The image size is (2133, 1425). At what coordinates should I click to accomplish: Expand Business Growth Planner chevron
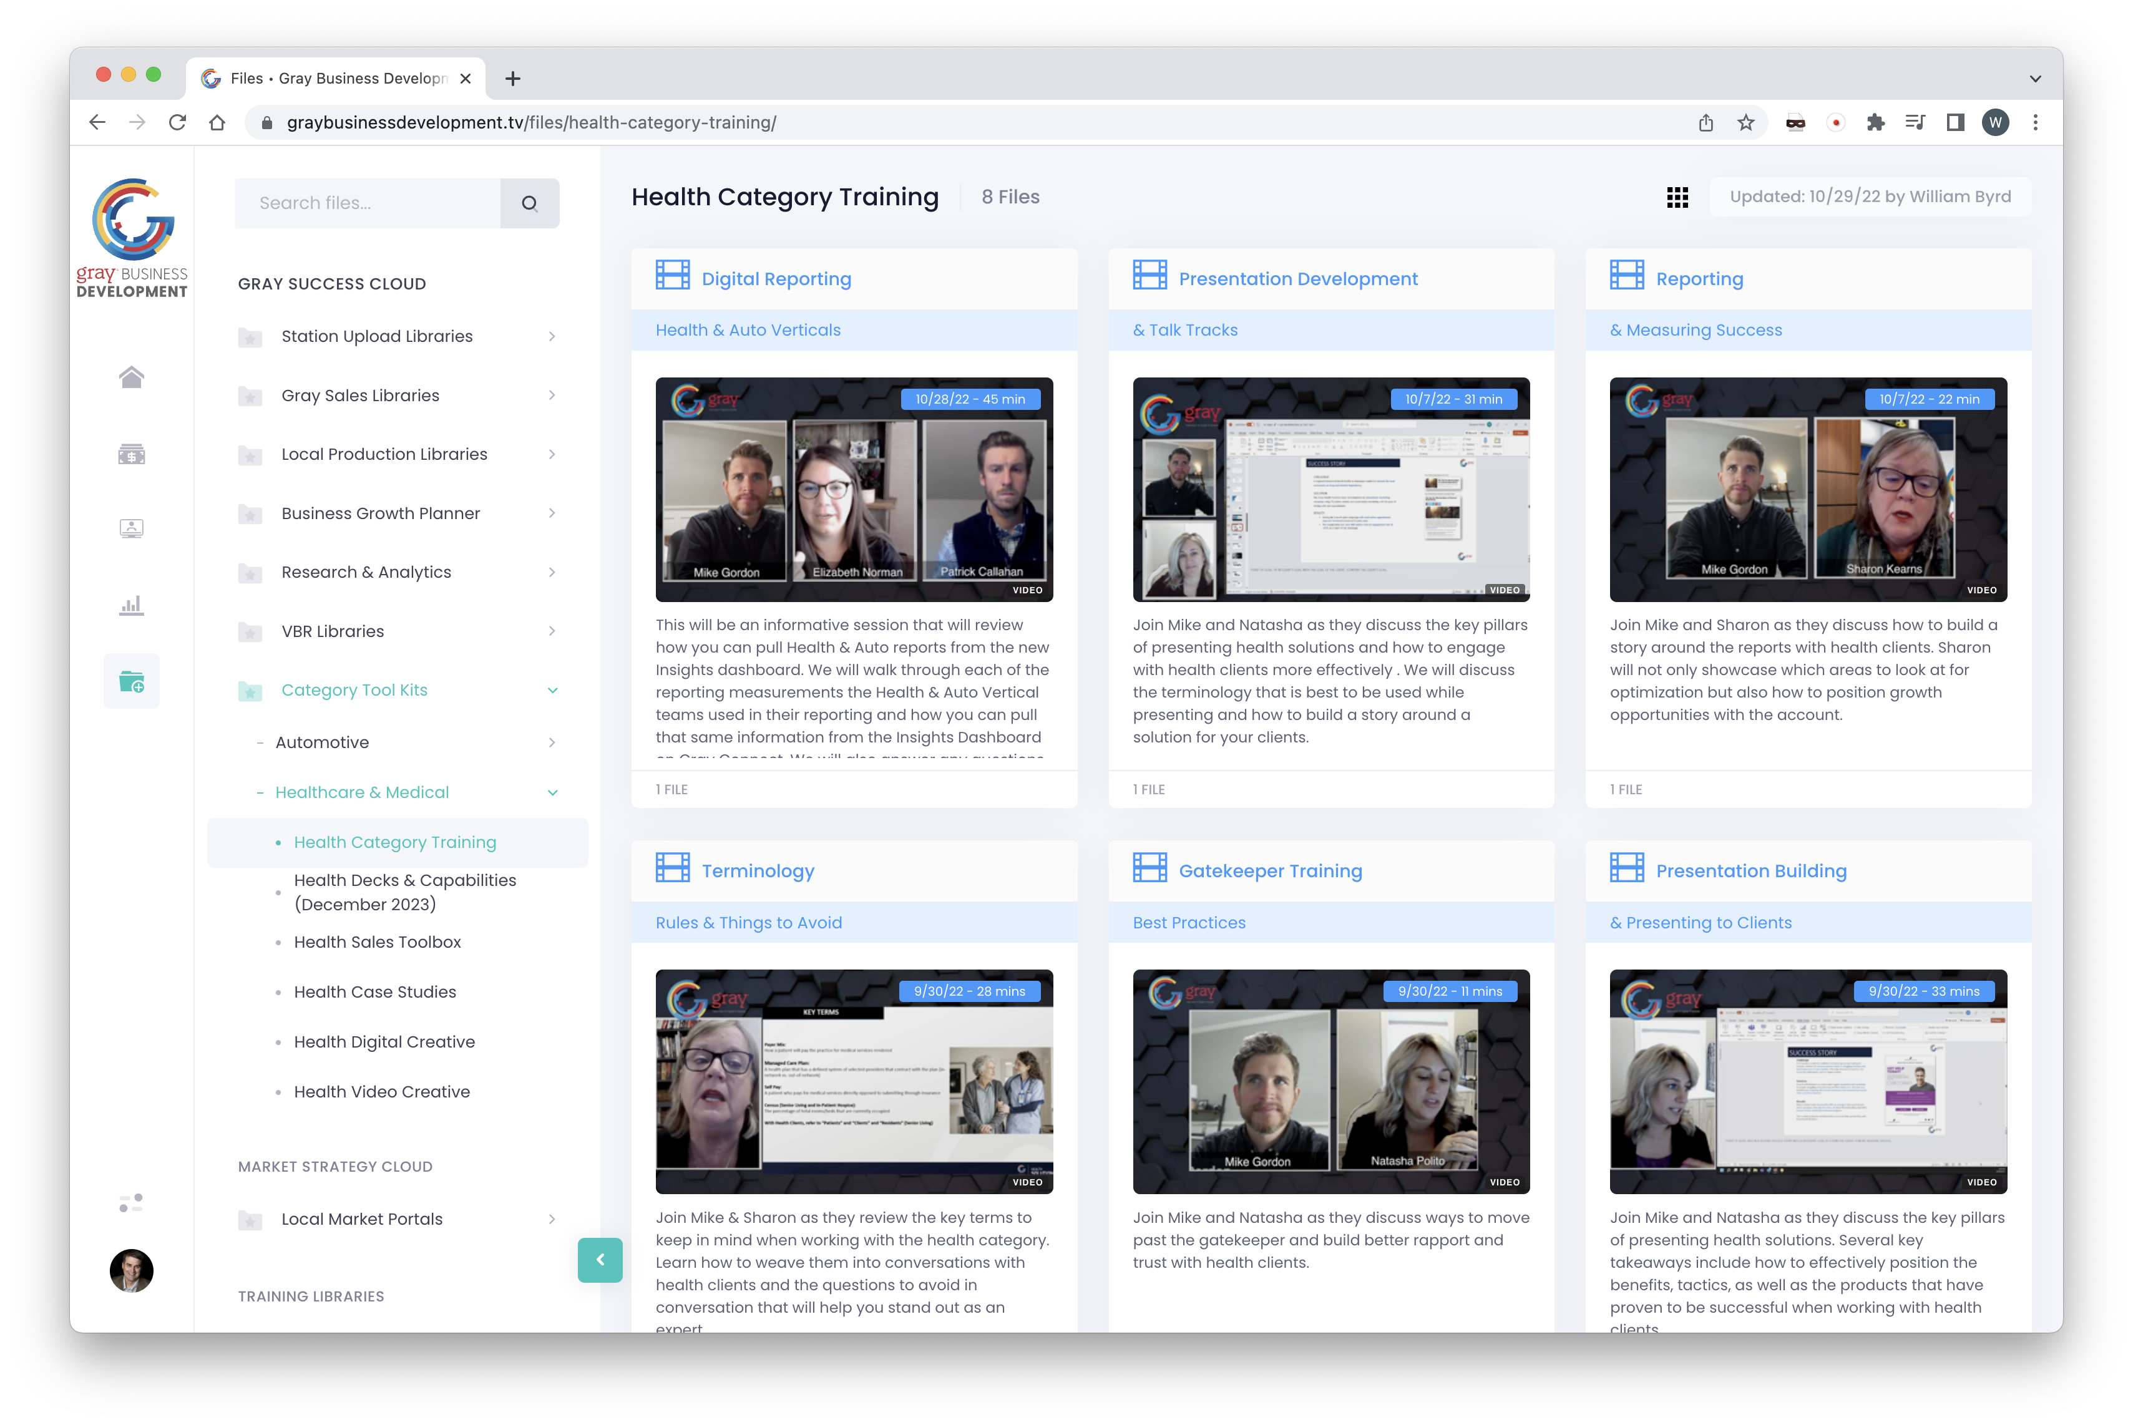coord(552,513)
